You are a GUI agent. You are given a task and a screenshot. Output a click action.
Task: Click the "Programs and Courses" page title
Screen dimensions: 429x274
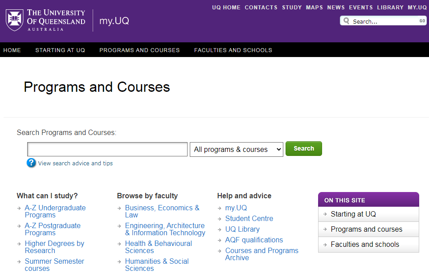(97, 87)
